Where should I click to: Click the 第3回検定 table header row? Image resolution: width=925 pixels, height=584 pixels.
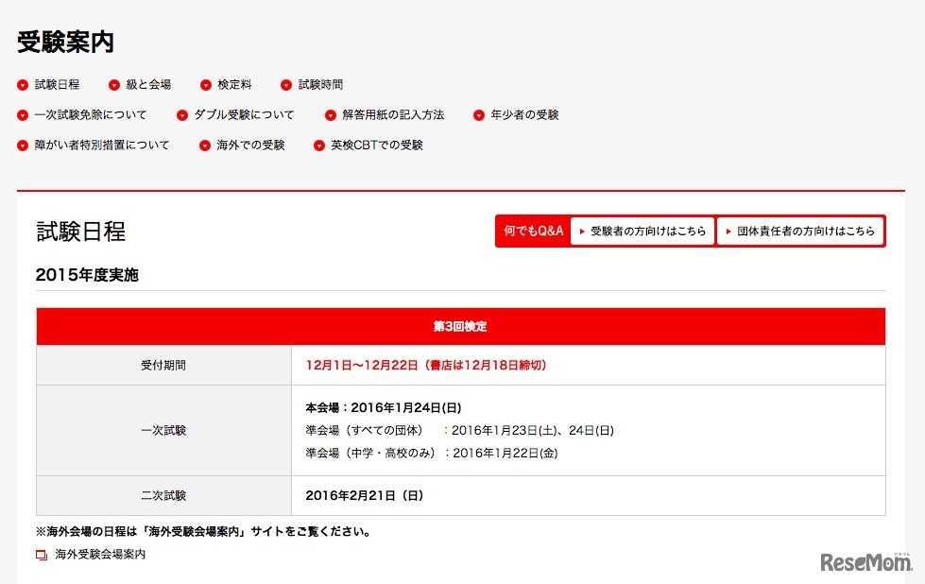pyautogui.click(x=460, y=326)
